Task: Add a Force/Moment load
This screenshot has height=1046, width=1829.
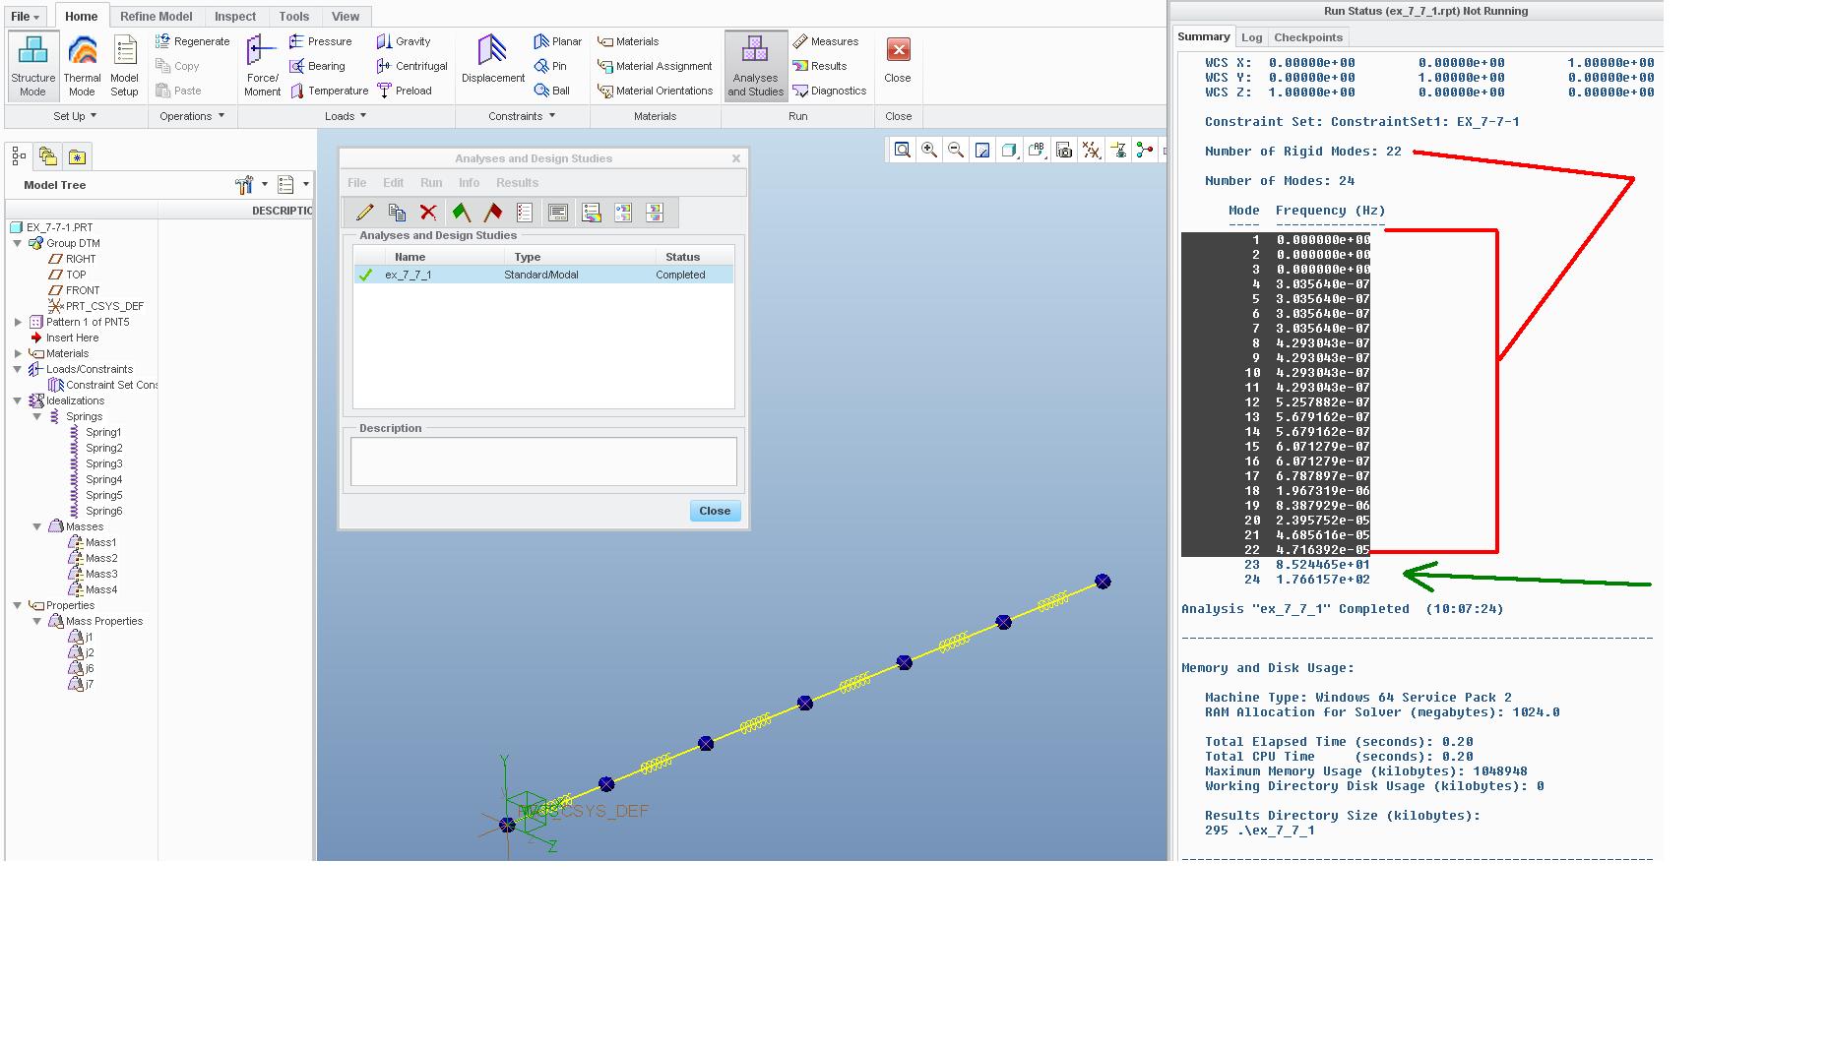Action: 262,65
